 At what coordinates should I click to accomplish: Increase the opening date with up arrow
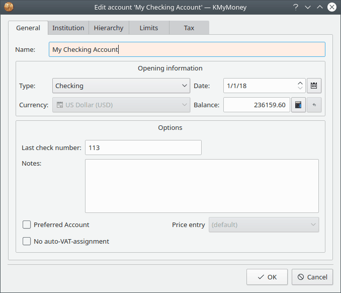click(x=300, y=83)
